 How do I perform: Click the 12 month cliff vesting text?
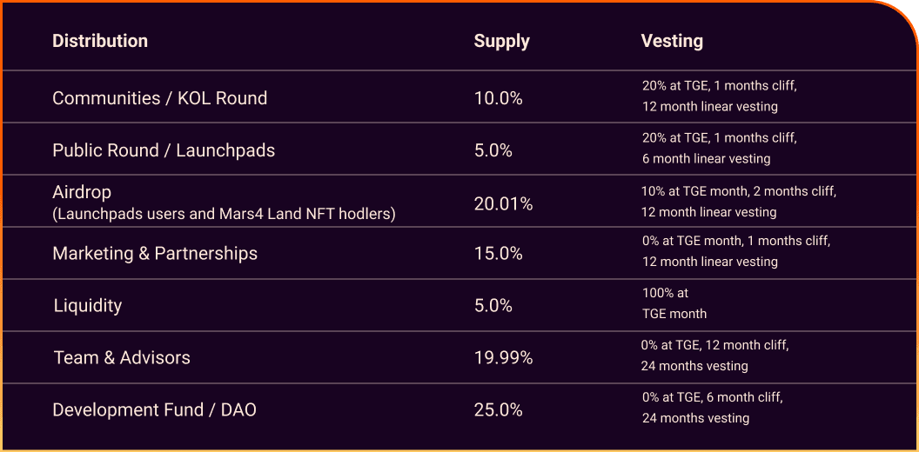715,345
